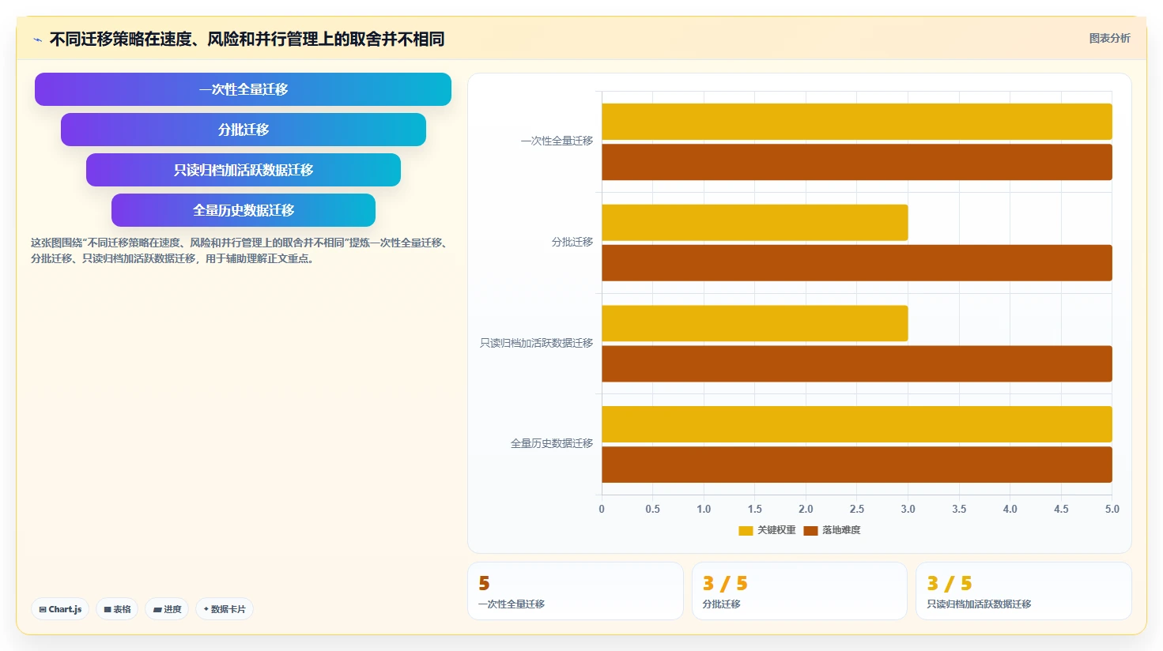Click the yellow bar for 一次性全量迁移
The width and height of the screenshot is (1163, 651).
[x=857, y=122]
